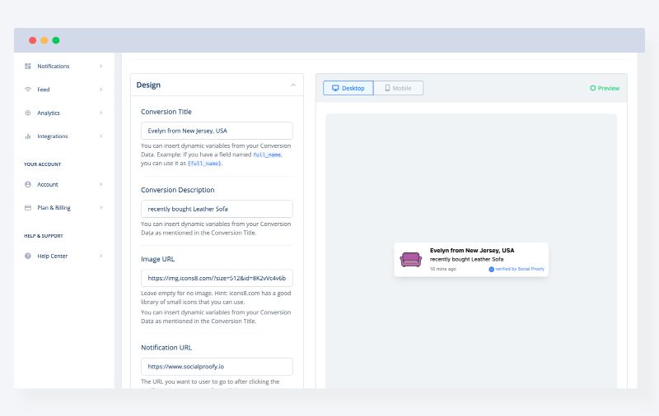Click the '10 mins ago' timestamp
This screenshot has width=659, height=416.
point(443,269)
